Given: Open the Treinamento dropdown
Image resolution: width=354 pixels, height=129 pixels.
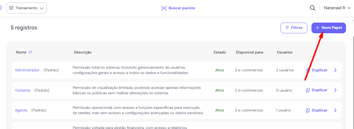Looking at the screenshot, I should pyautogui.click(x=26, y=8).
